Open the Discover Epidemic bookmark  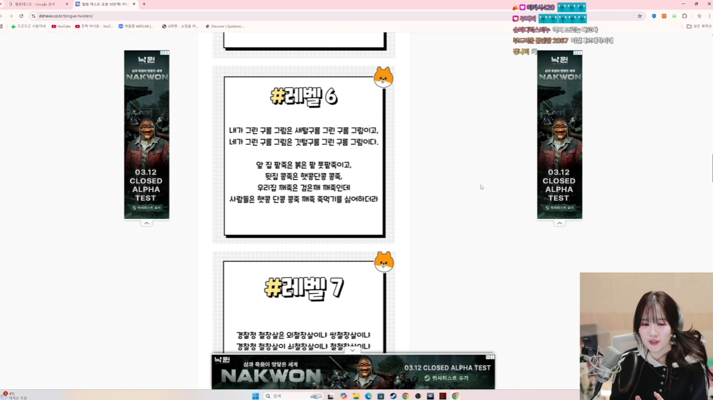(225, 26)
